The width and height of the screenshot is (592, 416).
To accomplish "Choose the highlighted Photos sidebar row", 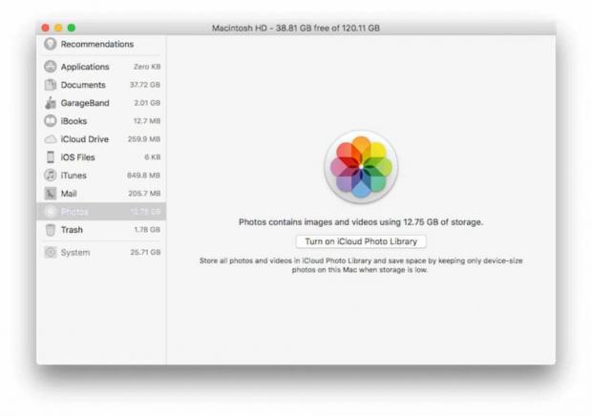I will [x=101, y=212].
